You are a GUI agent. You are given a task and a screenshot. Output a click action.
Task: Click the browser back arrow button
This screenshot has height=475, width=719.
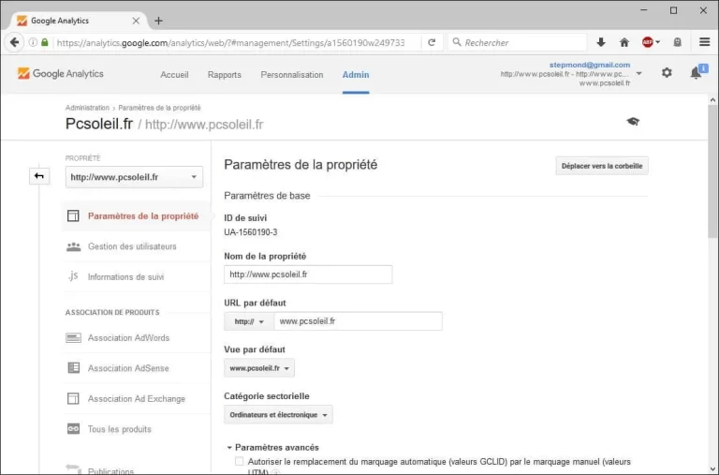14,42
